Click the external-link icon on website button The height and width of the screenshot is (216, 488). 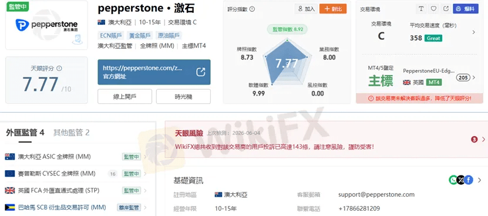(201, 72)
